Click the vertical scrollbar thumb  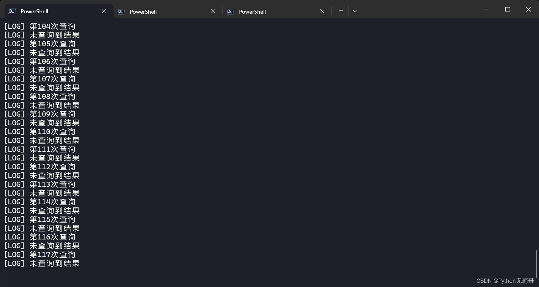click(x=536, y=264)
